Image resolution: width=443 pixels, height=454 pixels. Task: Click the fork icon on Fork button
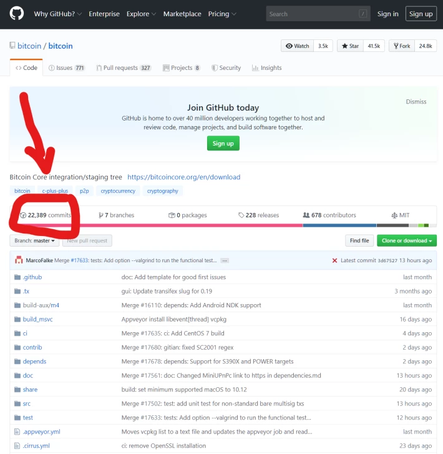click(x=396, y=46)
